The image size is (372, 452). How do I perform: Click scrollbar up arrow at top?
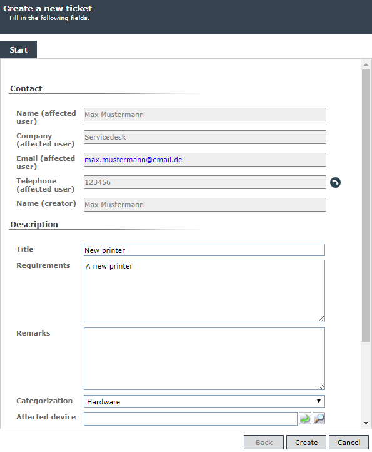(x=366, y=64)
